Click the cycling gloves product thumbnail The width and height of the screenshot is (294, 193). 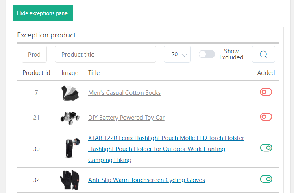click(69, 180)
